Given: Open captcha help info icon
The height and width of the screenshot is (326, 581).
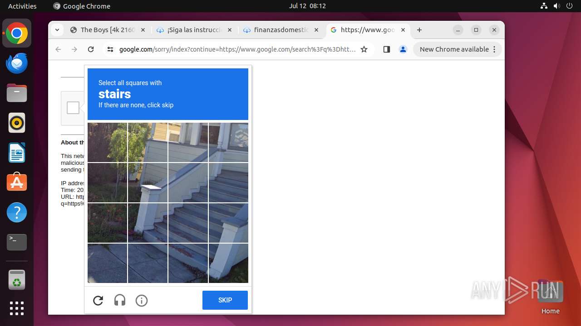Looking at the screenshot, I should click(x=142, y=300).
